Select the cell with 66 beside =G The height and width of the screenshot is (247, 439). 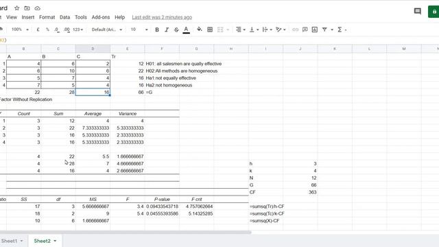(128, 92)
